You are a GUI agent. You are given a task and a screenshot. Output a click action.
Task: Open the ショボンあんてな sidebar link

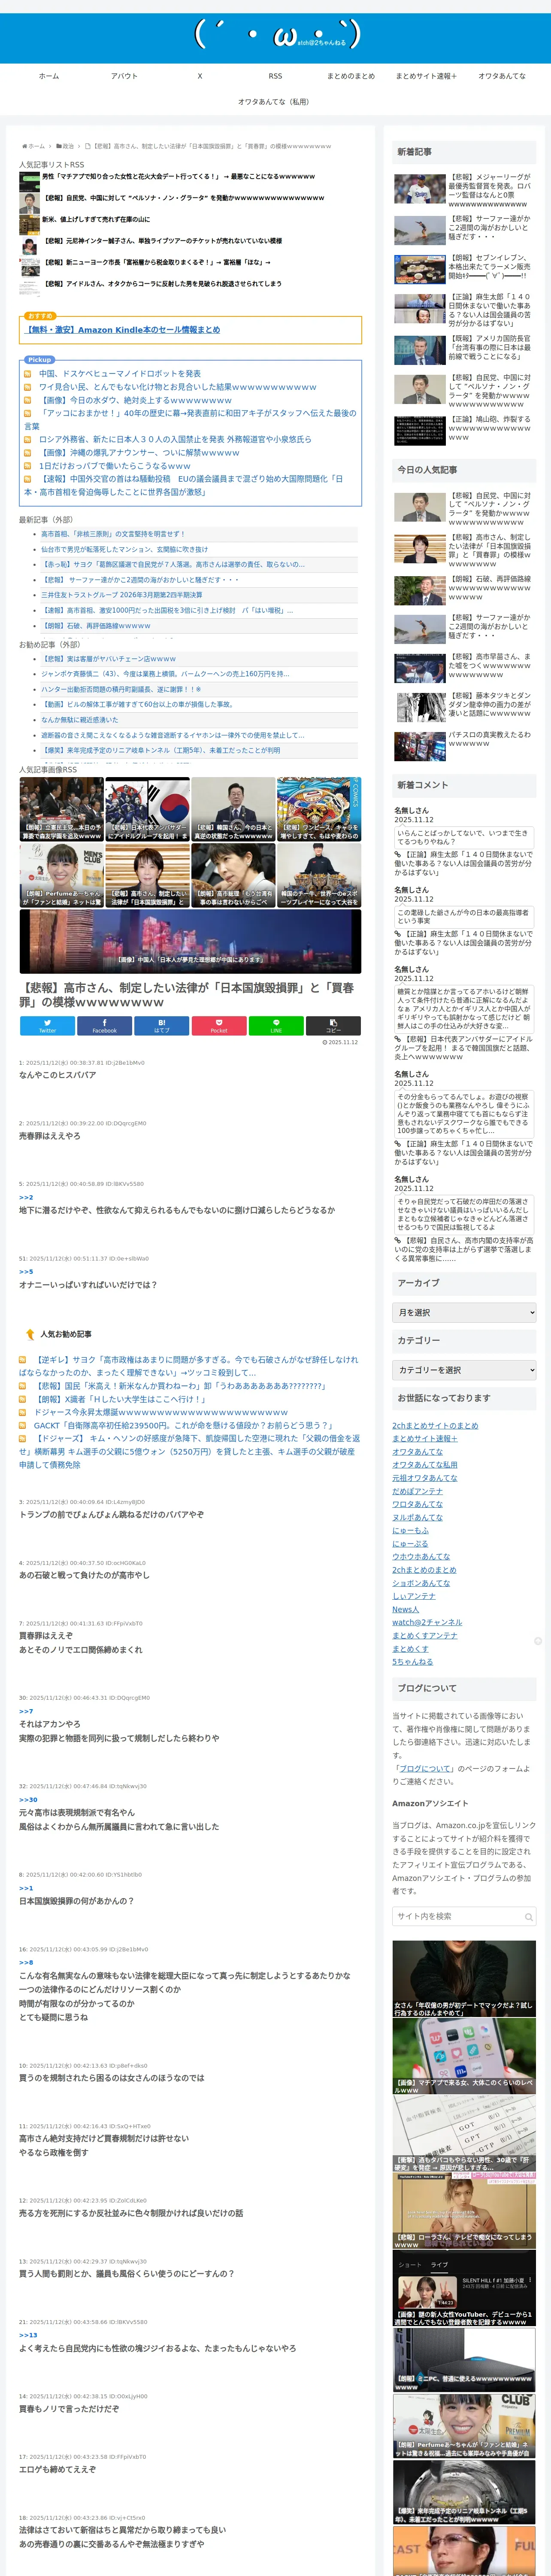click(421, 1583)
